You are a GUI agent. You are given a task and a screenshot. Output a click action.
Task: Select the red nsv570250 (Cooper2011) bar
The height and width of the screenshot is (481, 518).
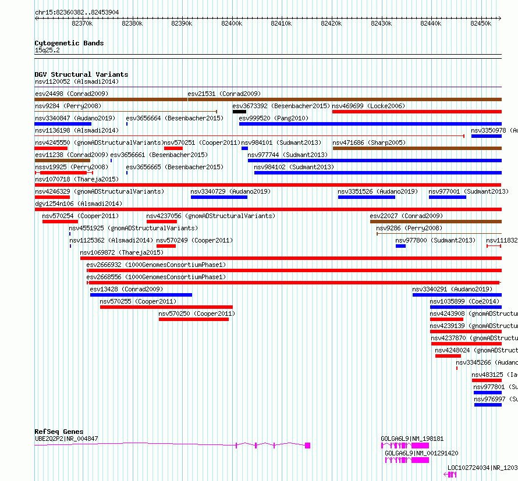[x=194, y=319]
